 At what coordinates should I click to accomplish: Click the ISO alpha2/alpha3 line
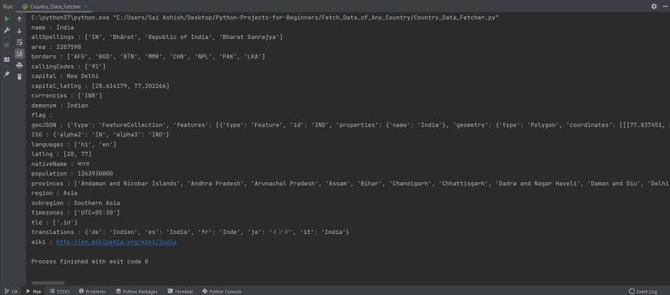pos(101,135)
